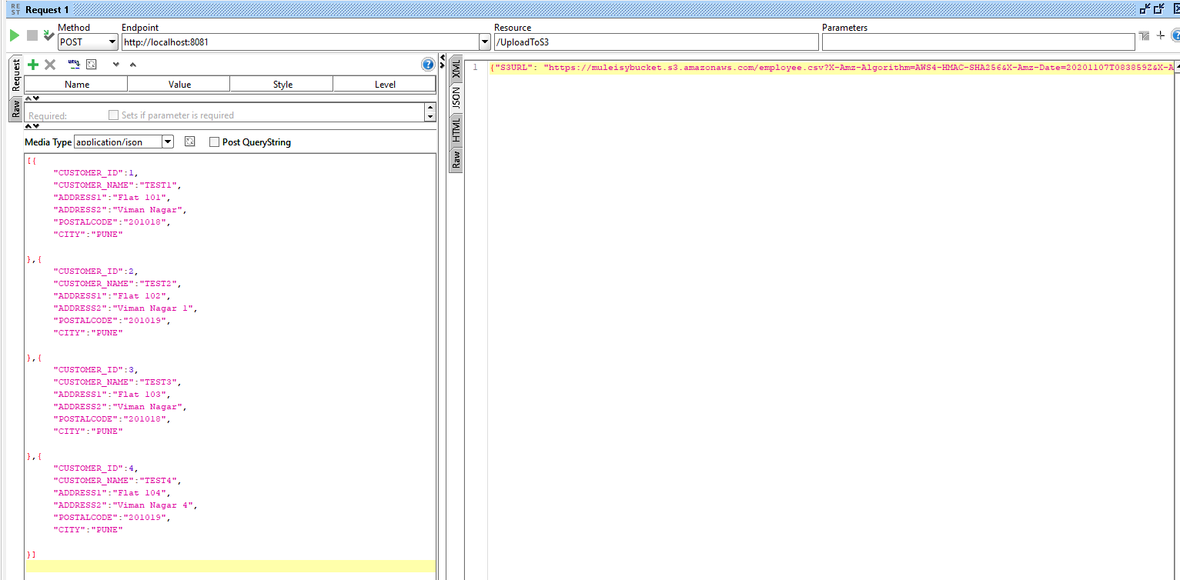This screenshot has width=1180, height=580.
Task: Click the Resource path input field
Action: click(x=656, y=42)
